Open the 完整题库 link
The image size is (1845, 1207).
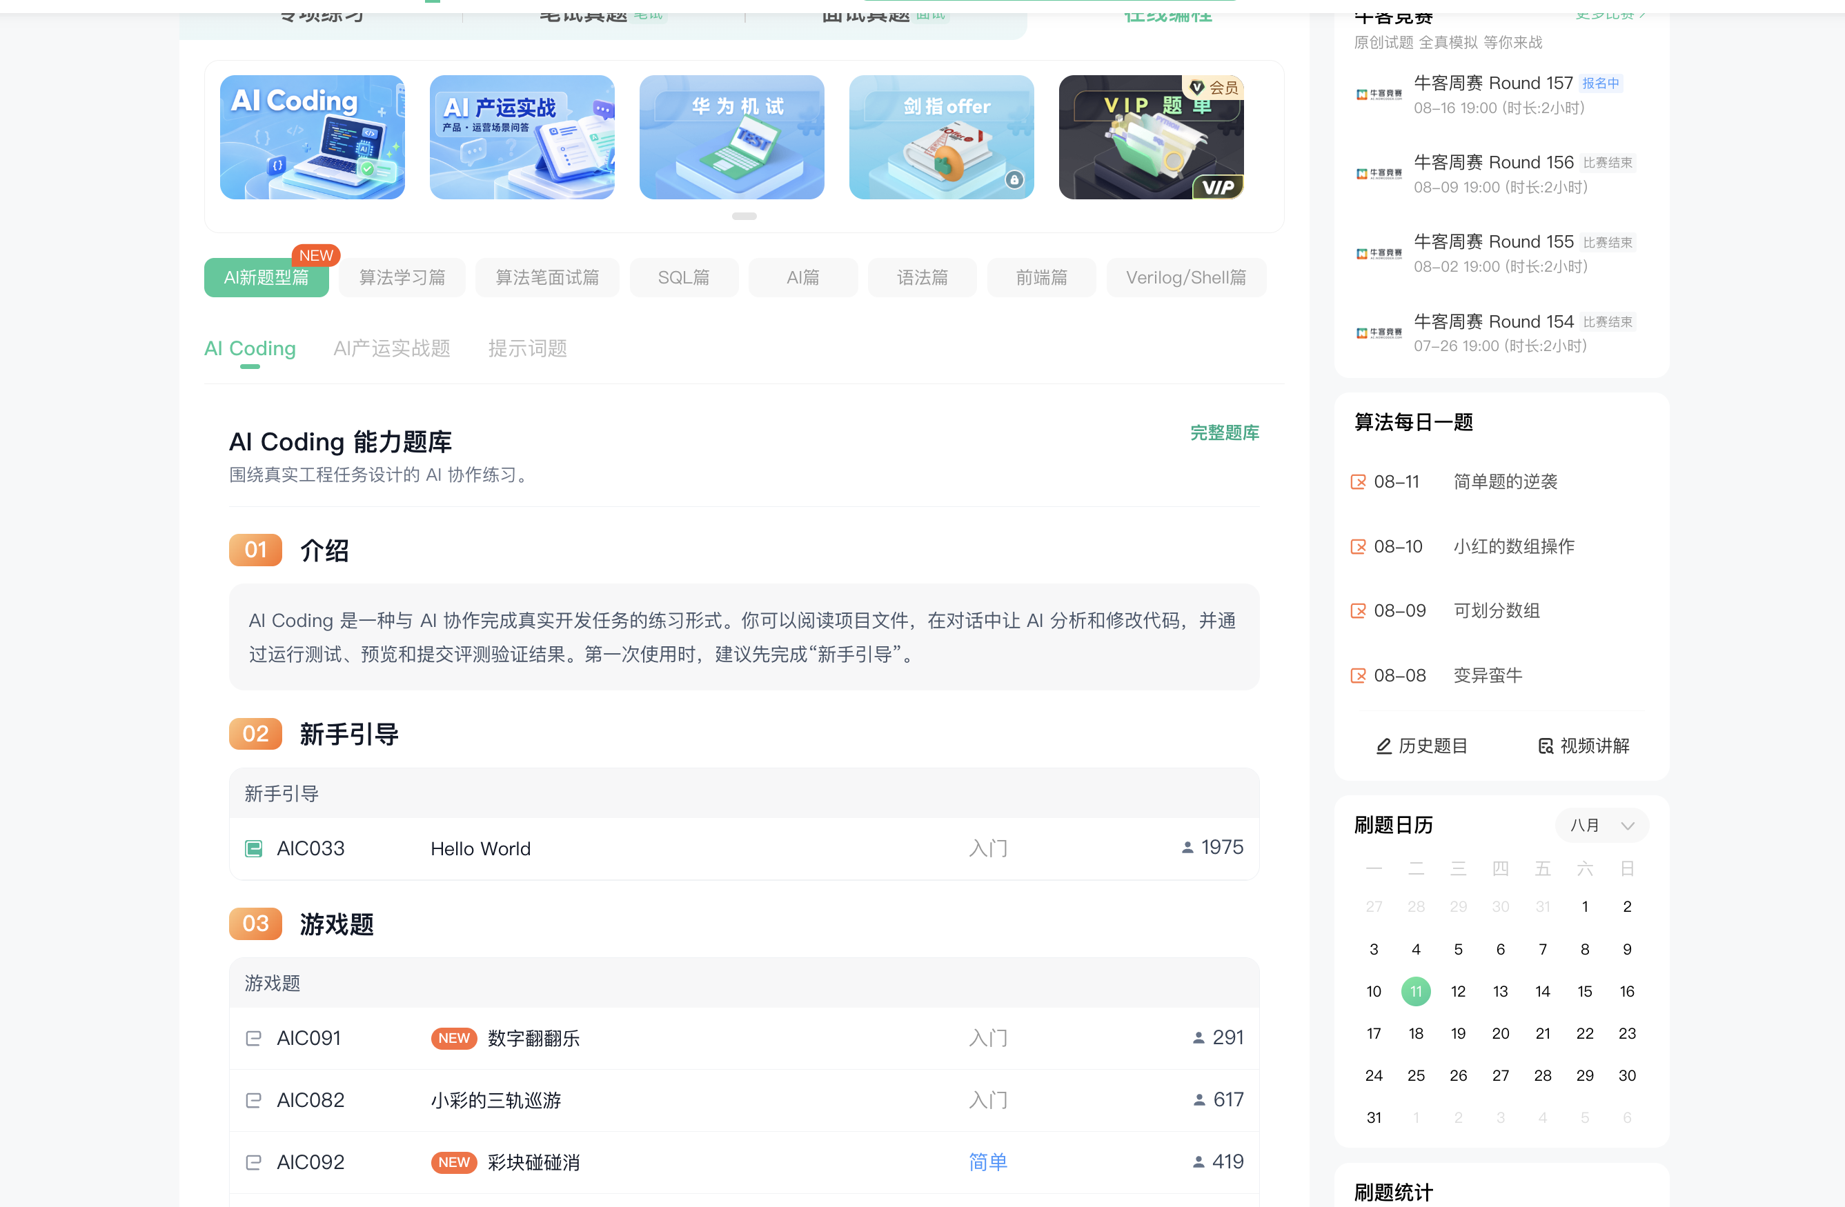pos(1225,432)
